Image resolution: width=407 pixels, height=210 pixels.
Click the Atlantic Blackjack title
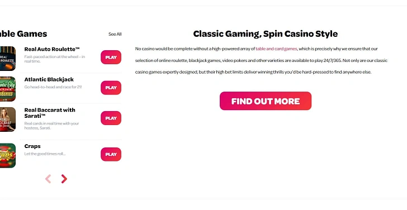(49, 80)
